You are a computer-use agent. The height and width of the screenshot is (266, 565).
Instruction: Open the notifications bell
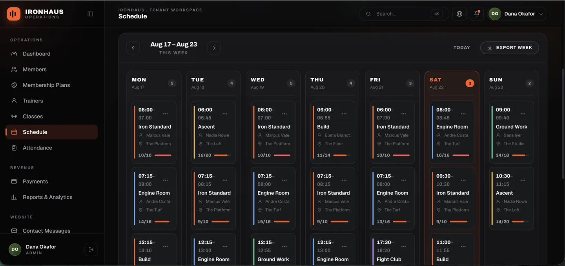477,14
